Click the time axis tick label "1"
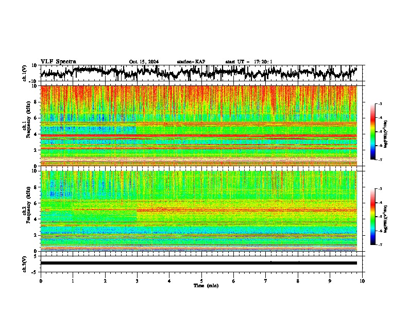The image size is (408, 315). click(x=73, y=281)
